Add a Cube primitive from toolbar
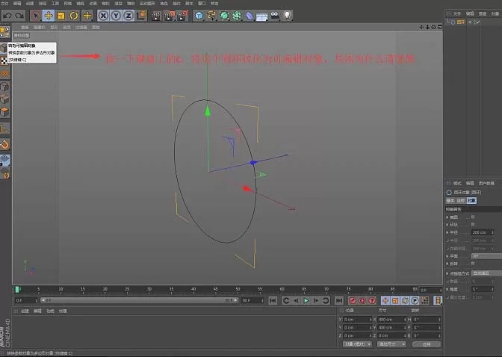502x357 pixels. point(199,16)
